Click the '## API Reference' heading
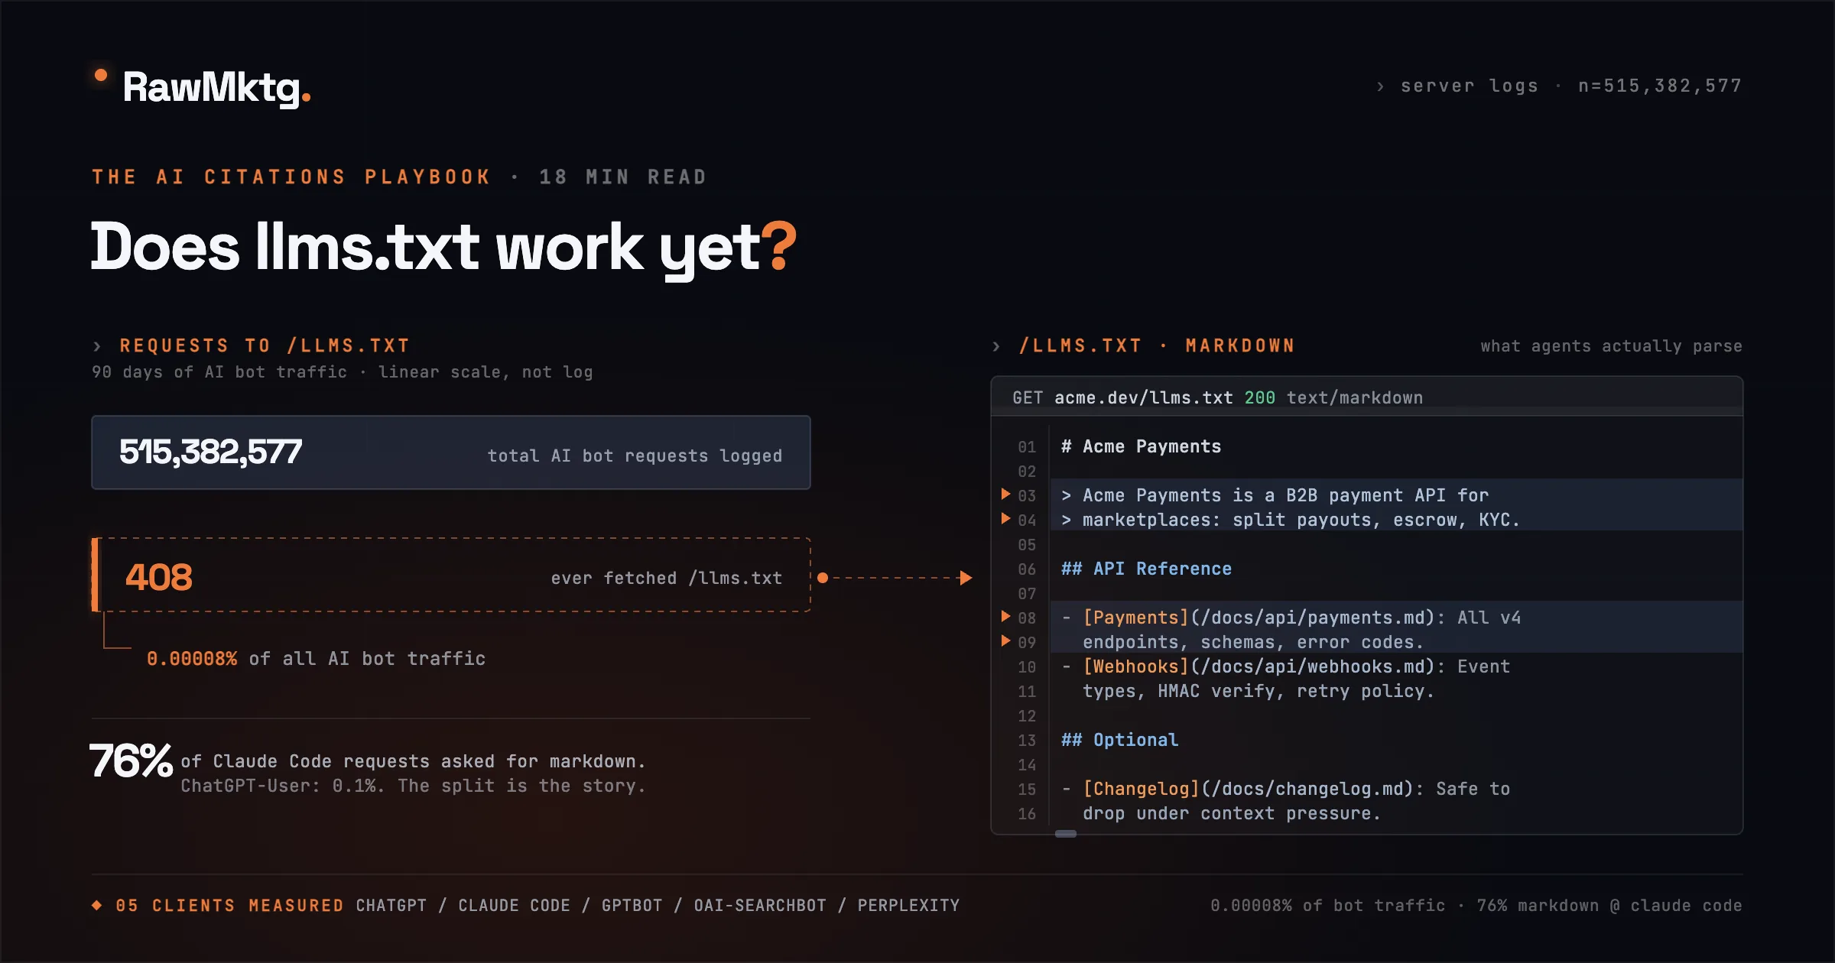Screen dimensions: 1835x963 (1146, 569)
